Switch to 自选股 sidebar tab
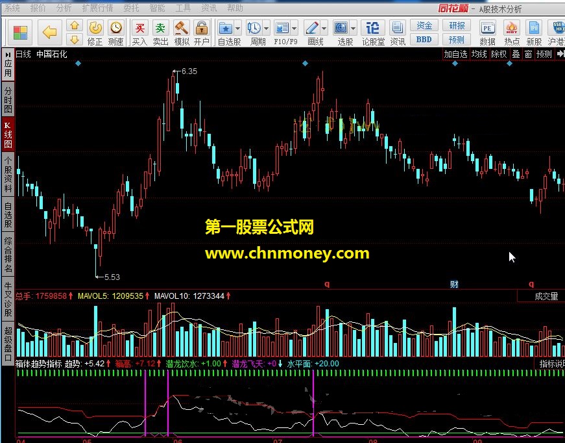565x443 pixels. click(x=8, y=216)
